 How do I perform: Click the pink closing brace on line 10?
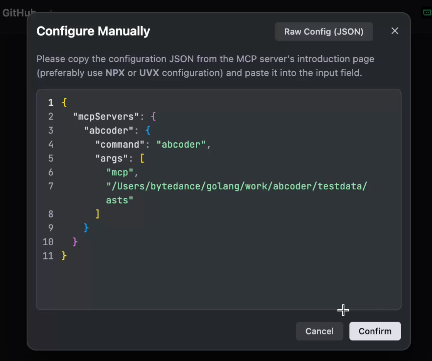[x=75, y=242]
